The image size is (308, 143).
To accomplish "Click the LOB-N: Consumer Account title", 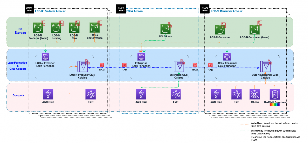I will (x=227, y=11).
